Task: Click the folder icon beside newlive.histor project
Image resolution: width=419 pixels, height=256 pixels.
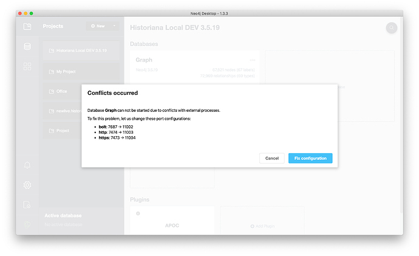Action: 52,111
